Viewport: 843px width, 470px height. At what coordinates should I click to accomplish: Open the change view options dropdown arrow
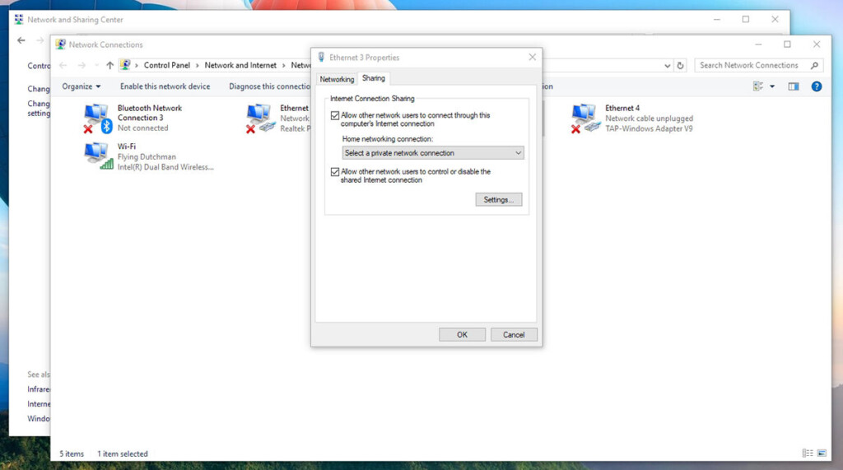coord(772,86)
